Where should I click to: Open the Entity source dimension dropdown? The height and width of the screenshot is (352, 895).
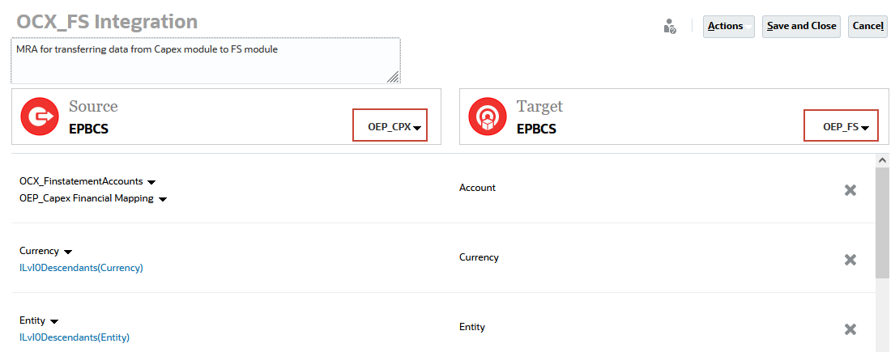(54, 321)
